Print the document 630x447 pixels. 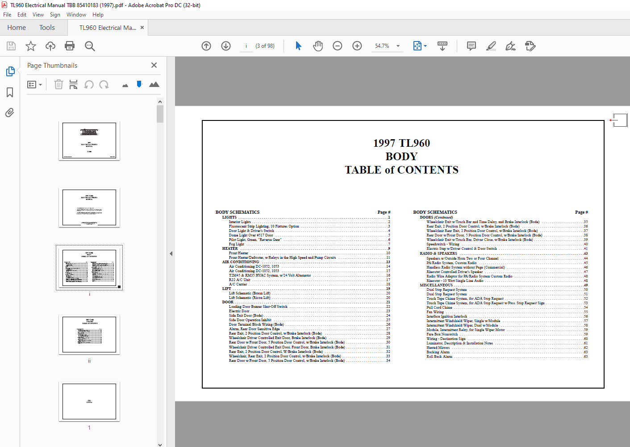click(x=70, y=46)
